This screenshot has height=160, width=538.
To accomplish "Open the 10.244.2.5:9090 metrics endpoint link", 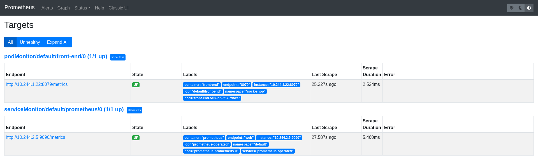I will click(x=36, y=137).
